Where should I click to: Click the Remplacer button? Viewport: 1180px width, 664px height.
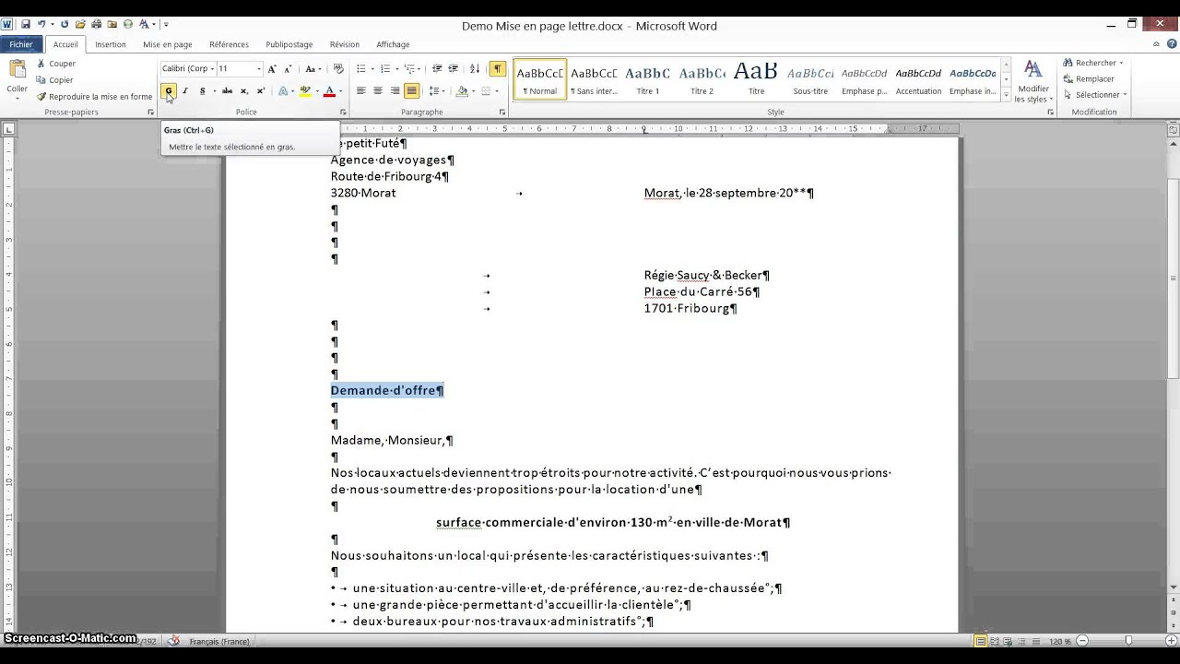pyautogui.click(x=1088, y=79)
